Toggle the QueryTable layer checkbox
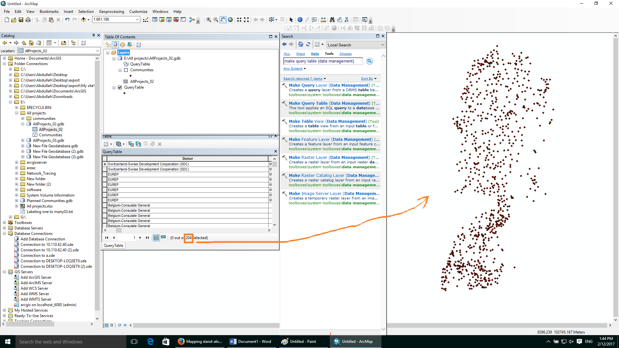 pyautogui.click(x=120, y=87)
